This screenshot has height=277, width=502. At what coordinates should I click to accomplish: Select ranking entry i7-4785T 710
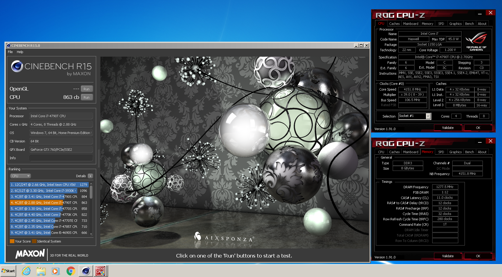(x=49, y=227)
